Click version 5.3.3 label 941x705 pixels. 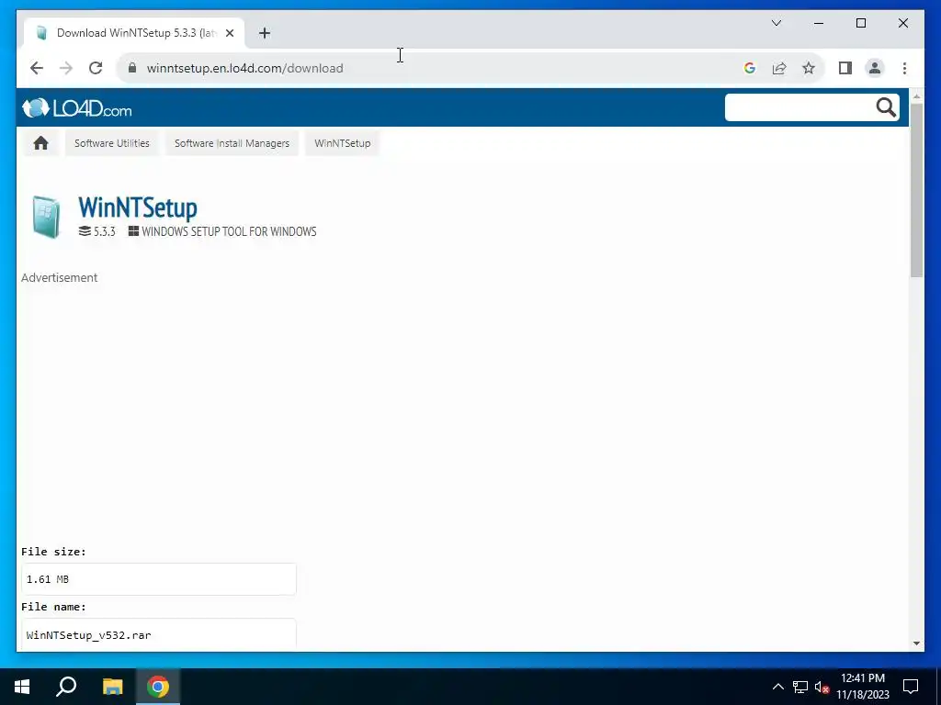pyautogui.click(x=96, y=231)
